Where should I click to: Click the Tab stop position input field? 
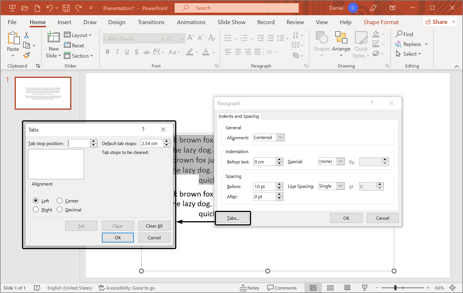tap(79, 143)
